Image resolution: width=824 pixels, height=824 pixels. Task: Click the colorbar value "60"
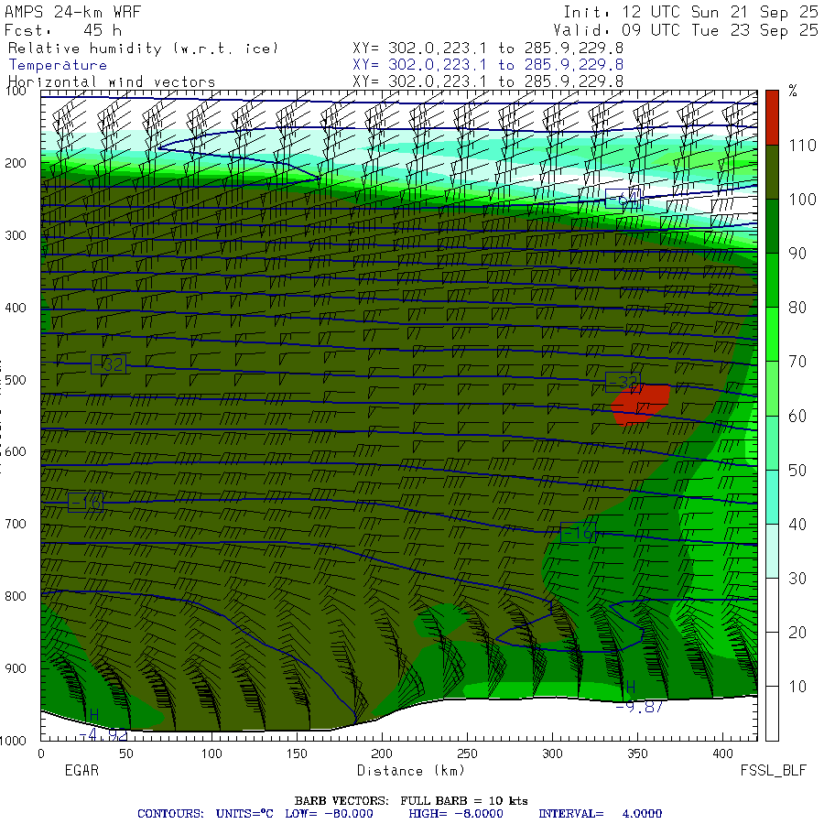[x=797, y=416]
